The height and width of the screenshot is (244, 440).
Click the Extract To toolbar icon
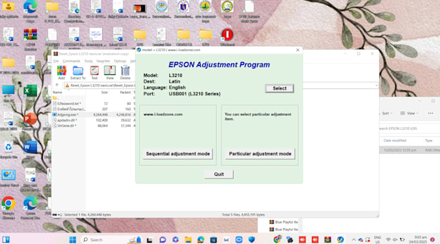coord(78,72)
